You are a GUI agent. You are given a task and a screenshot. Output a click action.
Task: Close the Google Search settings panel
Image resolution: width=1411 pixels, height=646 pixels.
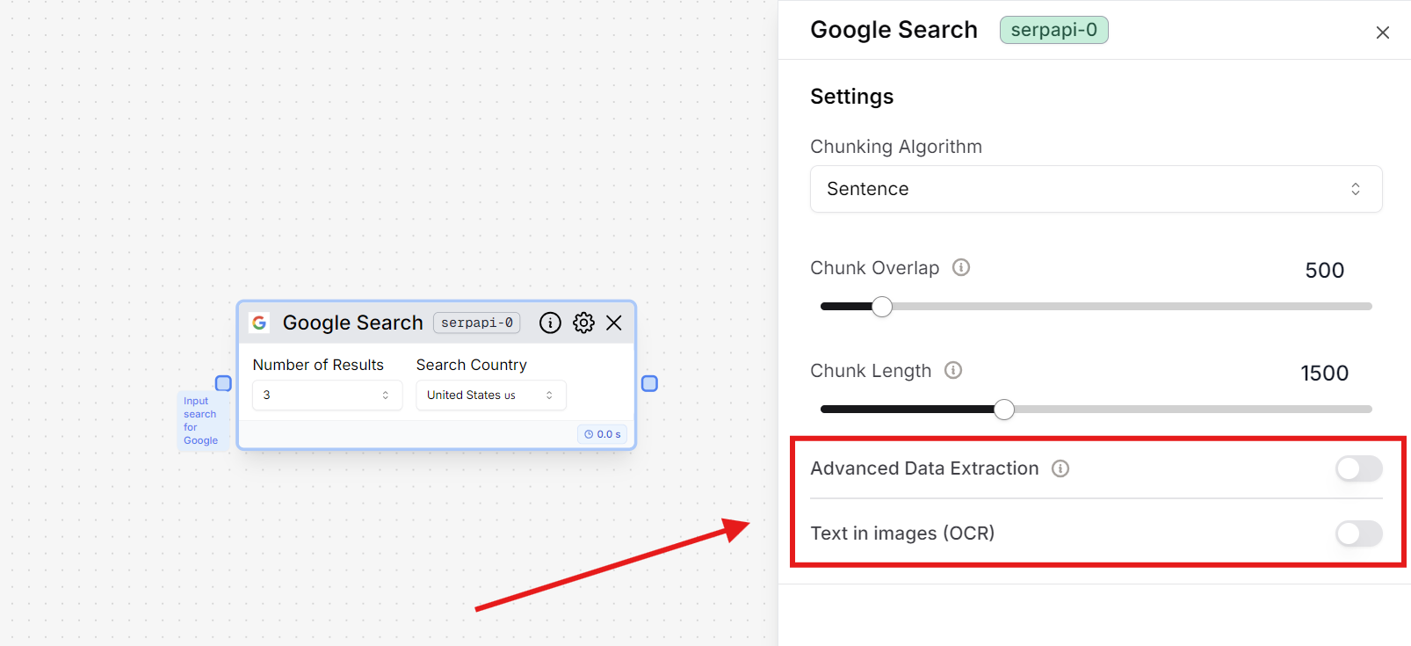click(x=1382, y=33)
